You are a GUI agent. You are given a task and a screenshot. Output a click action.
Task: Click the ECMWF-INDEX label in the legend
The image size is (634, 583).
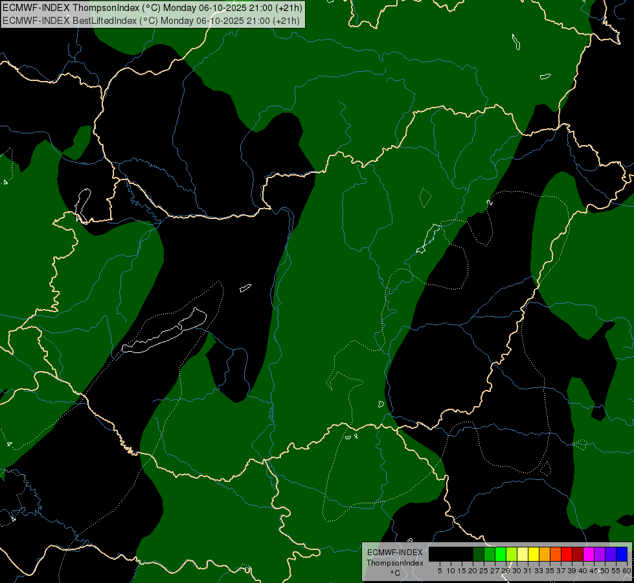pyautogui.click(x=395, y=553)
